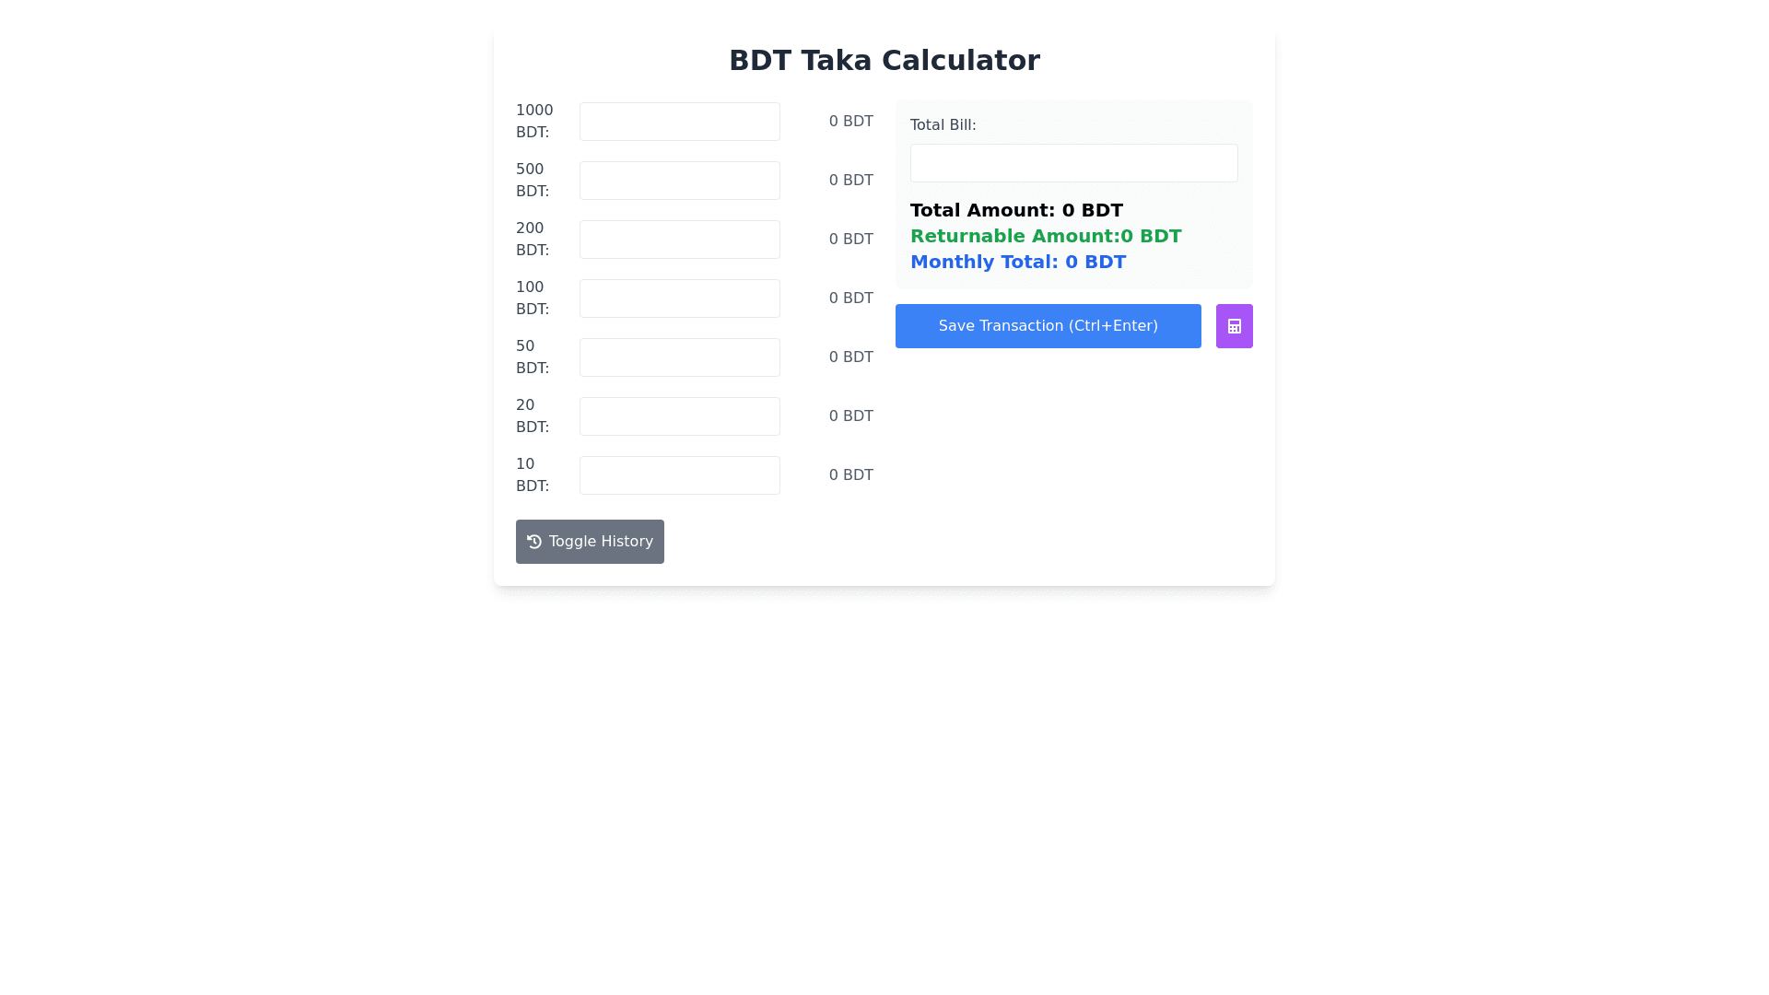Image resolution: width=1769 pixels, height=995 pixels.
Task: Click the Total Amount summary line
Action: click(1016, 210)
